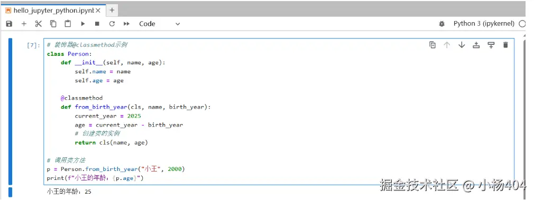Click the comment # 调用类方法
The width and height of the screenshot is (534, 200).
point(66,160)
